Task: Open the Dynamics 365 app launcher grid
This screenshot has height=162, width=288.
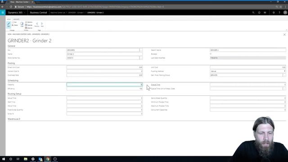Action: point(3,13)
